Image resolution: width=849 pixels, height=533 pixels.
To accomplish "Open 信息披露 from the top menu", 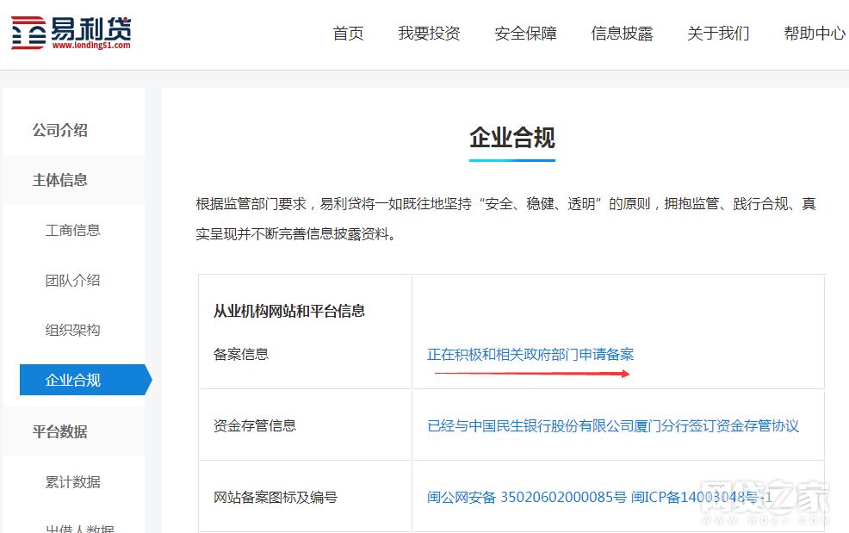I will [x=623, y=33].
